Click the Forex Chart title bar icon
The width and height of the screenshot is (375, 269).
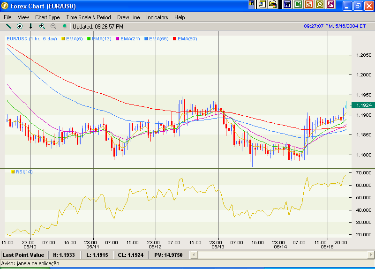coord(5,6)
